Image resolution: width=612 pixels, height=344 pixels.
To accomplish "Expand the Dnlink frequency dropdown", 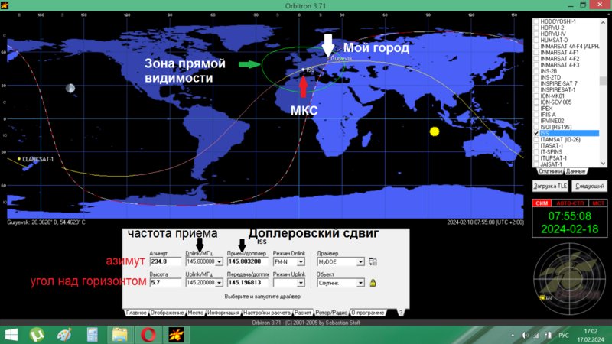I will (219, 261).
